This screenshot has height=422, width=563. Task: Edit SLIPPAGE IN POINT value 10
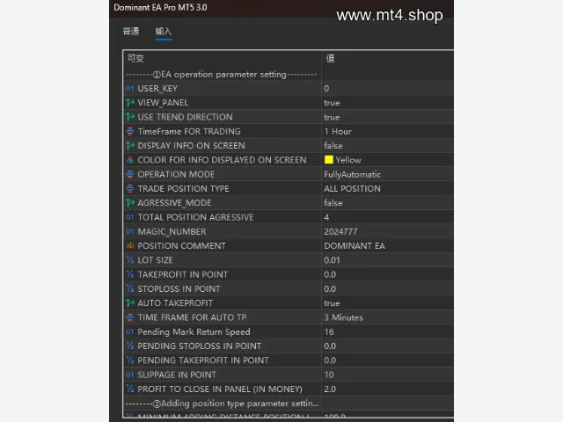pos(329,375)
